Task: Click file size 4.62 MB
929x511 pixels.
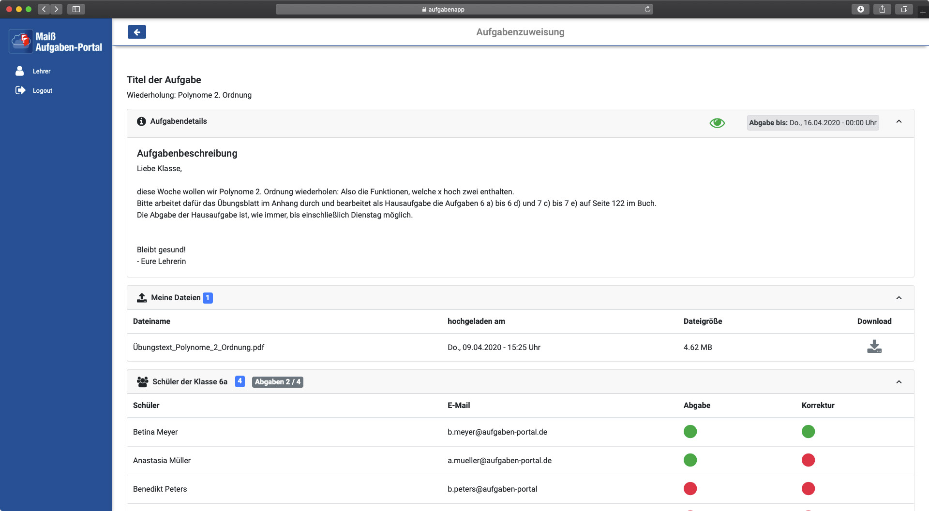Action: (698, 347)
